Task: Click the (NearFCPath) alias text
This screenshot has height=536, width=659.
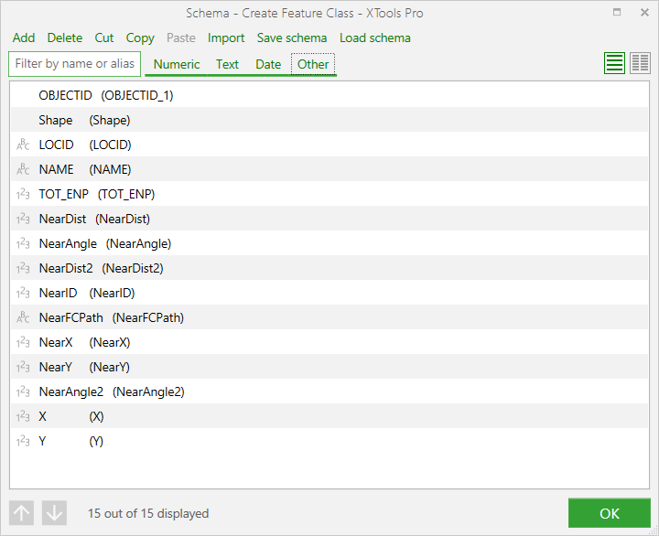Action: [x=148, y=318]
